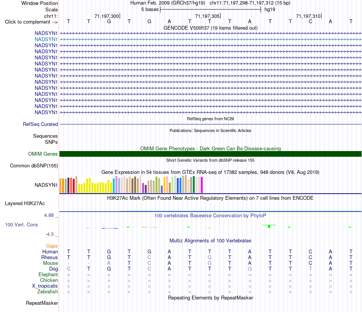
Task: Click the Rhesus species label
Action: (x=50, y=257)
